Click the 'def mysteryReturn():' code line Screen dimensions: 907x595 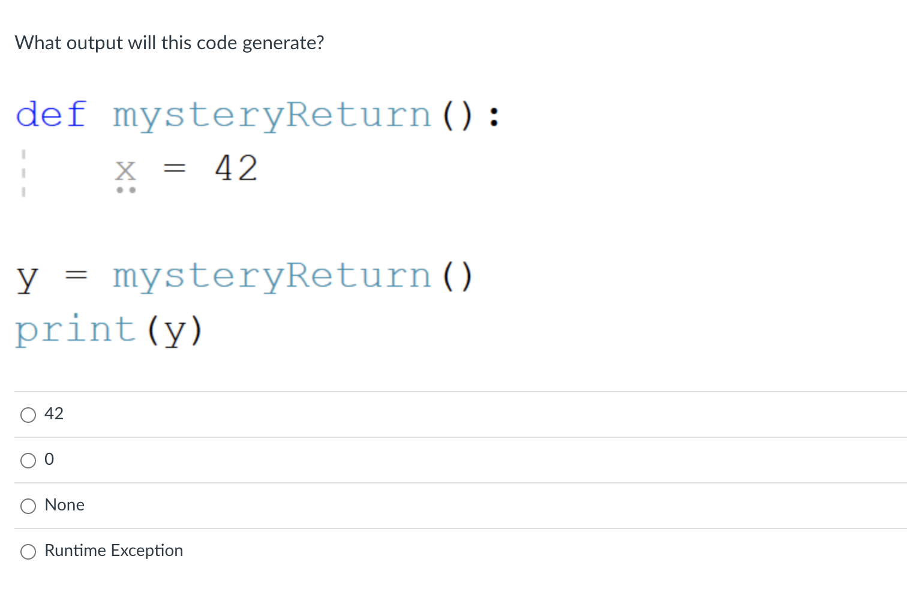point(258,114)
